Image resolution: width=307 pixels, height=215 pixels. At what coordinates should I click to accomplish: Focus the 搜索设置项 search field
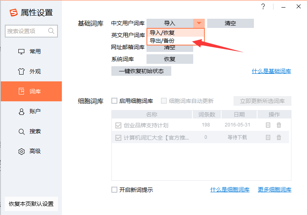(x=26, y=31)
